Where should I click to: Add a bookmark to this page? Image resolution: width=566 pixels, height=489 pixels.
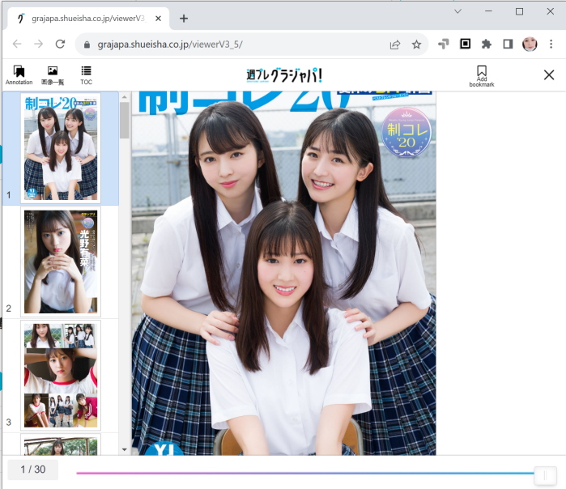point(482,76)
